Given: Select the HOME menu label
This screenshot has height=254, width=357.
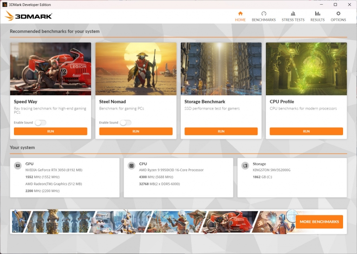Looking at the screenshot, I should (x=240, y=20).
